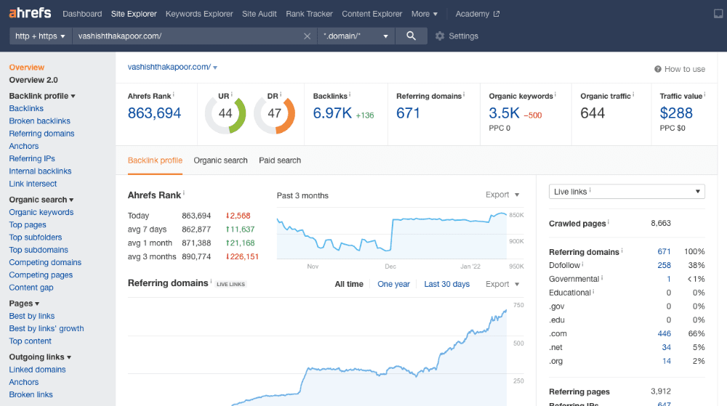Expand the More menu

pos(425,14)
